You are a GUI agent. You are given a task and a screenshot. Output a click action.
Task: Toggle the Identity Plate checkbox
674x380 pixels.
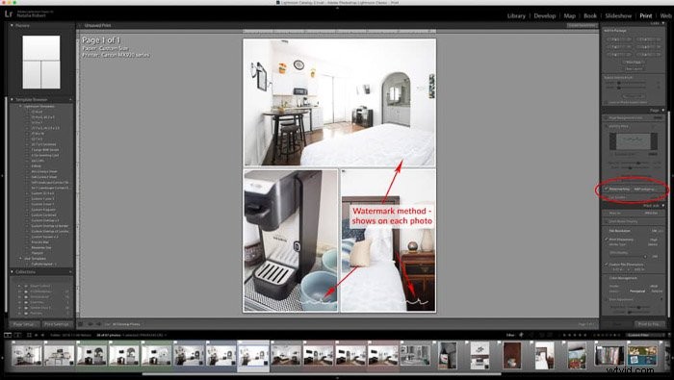coord(607,126)
